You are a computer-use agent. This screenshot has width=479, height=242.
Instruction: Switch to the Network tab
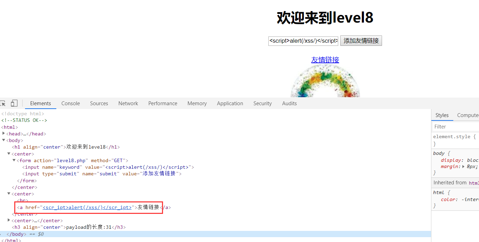pos(128,103)
